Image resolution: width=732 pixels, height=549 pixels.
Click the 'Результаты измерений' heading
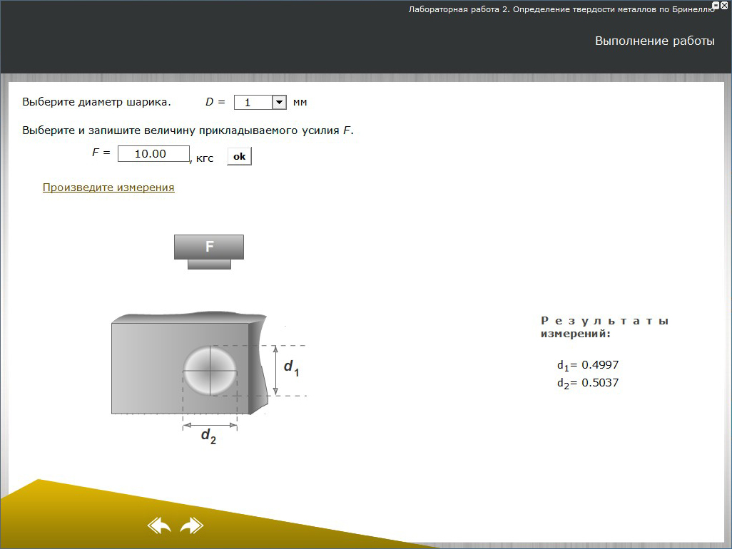point(604,327)
